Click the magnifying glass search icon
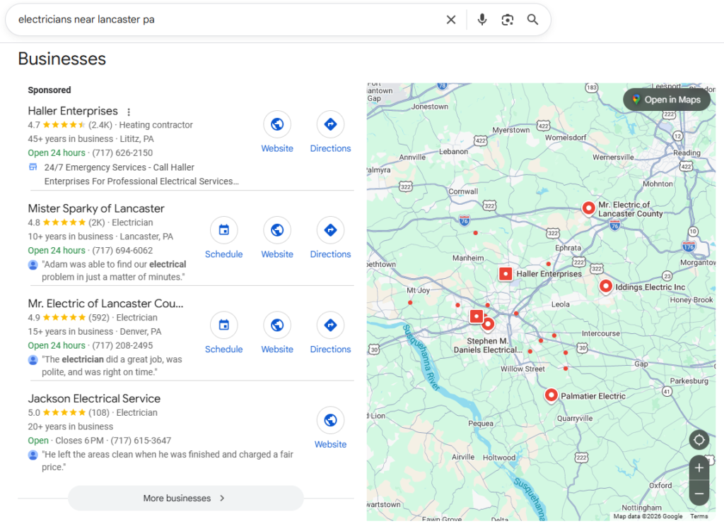This screenshot has height=526, width=724. [x=532, y=19]
